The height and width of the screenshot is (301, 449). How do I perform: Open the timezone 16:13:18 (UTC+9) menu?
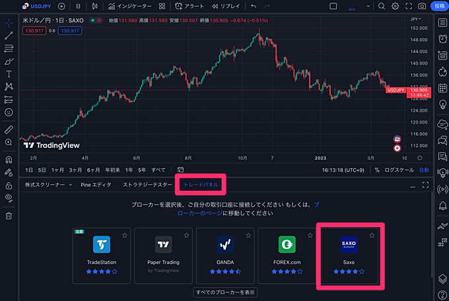coord(343,170)
